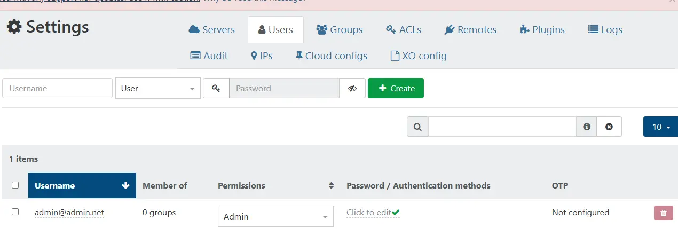Open the items per page dropdown

pyautogui.click(x=661, y=127)
